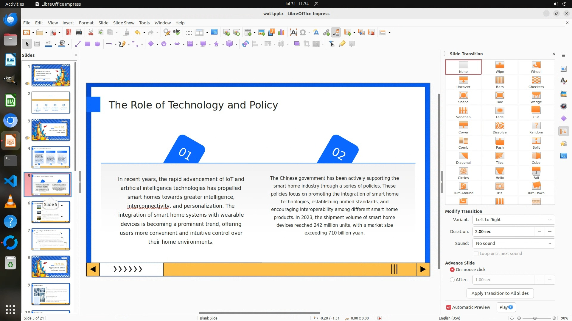Open the Format menu

click(86, 23)
